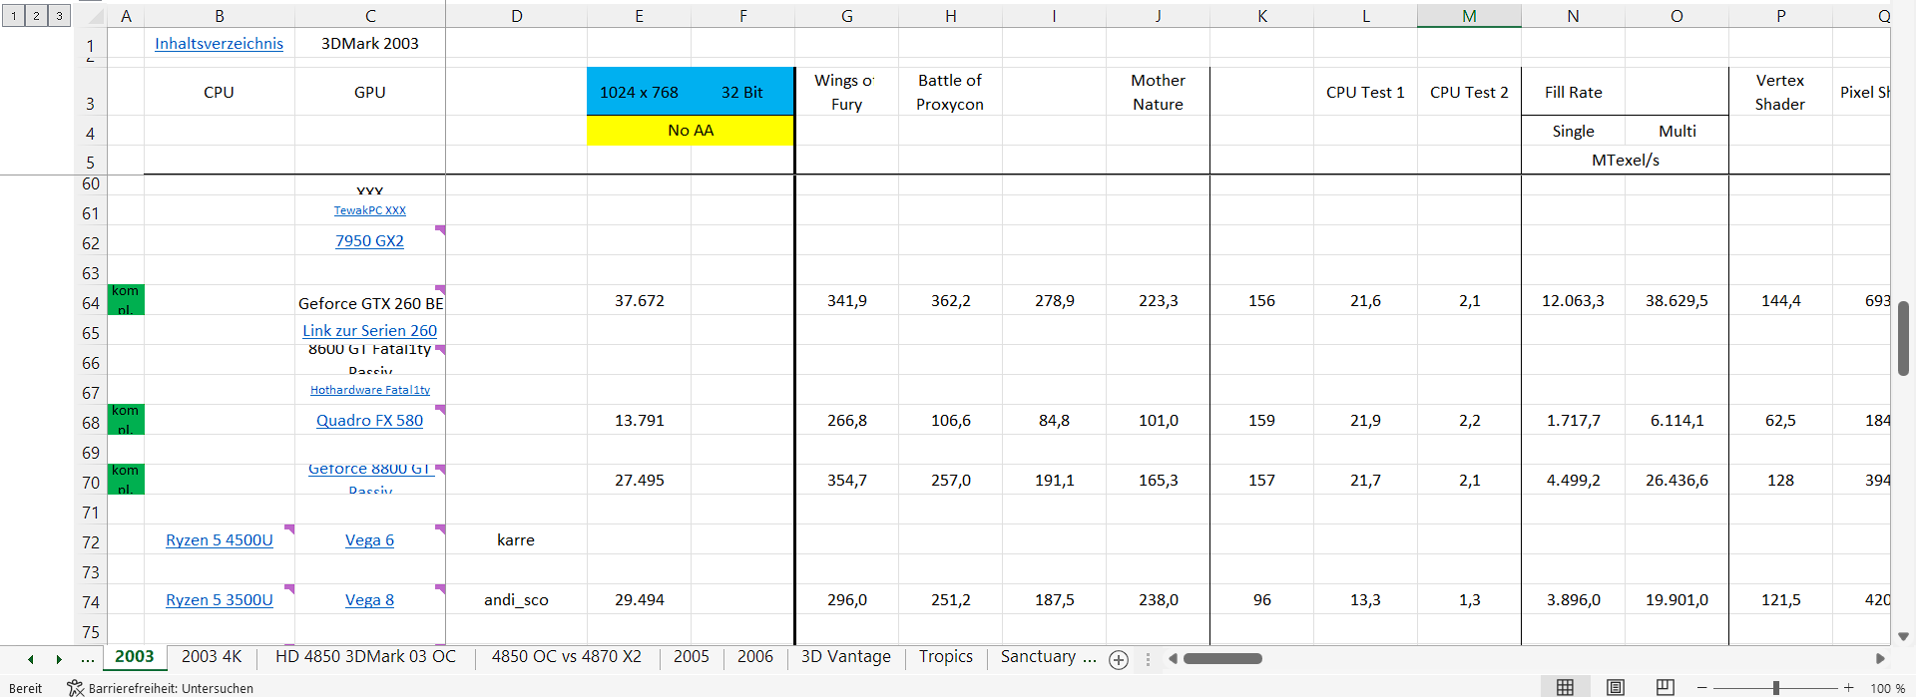Open the Quadro FX 580 link
The image size is (1916, 697).
369,420
